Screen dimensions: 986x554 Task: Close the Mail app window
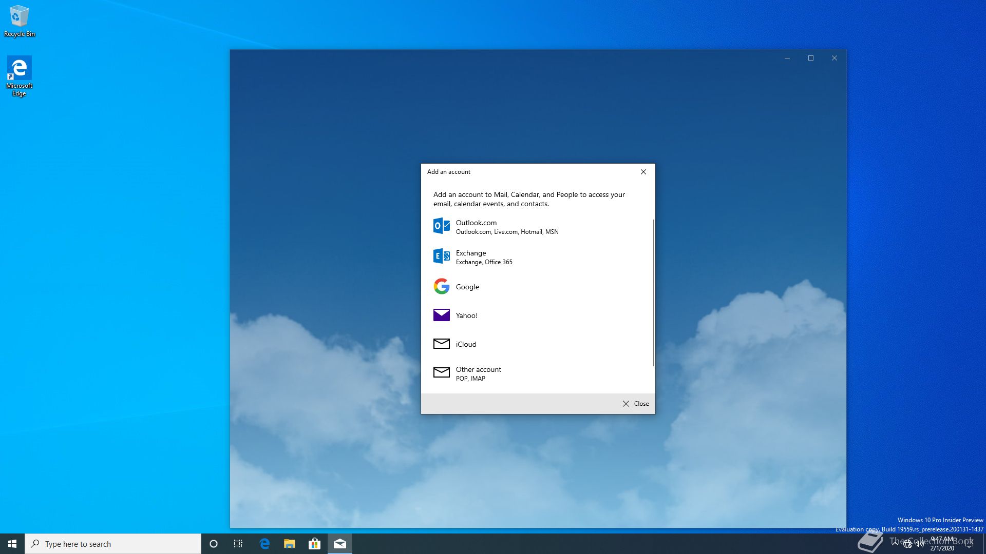pos(835,58)
